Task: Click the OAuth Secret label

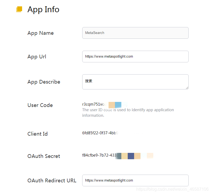Action: 44,156
